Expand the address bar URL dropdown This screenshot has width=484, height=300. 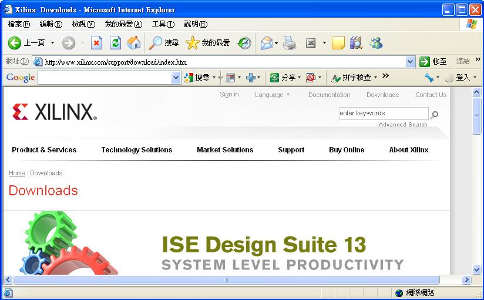click(411, 62)
